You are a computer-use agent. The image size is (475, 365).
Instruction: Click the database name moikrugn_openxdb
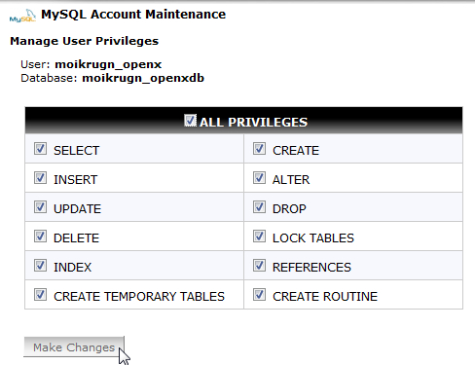143,78
